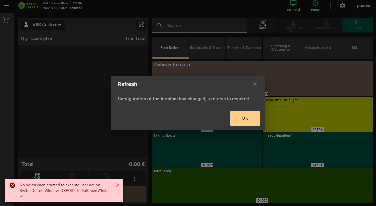
Task: Open the three-dot more actions menu
Action: click(134, 179)
